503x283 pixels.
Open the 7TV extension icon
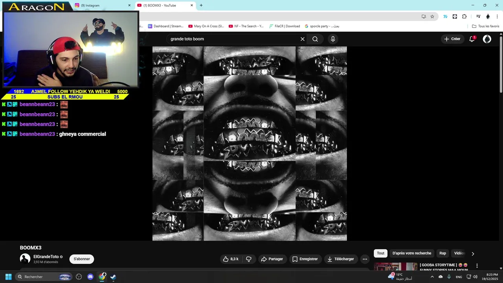coord(445,17)
